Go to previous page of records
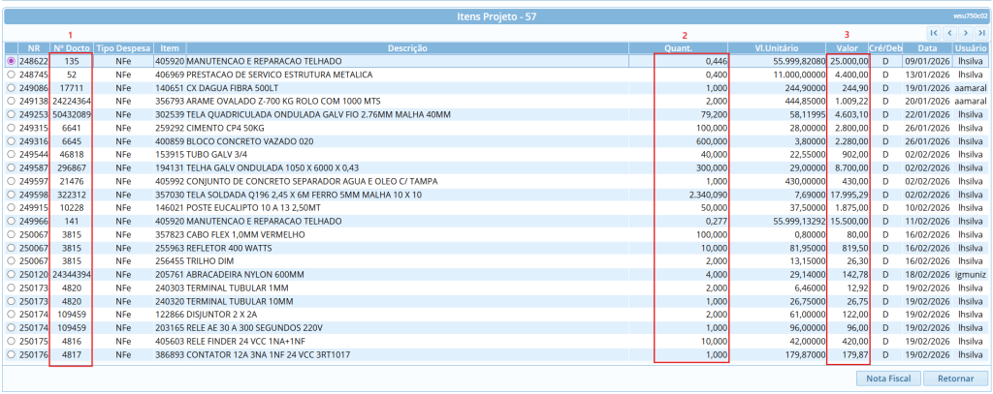 tap(949, 33)
